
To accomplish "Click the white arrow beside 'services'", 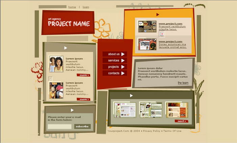I will [123, 61].
